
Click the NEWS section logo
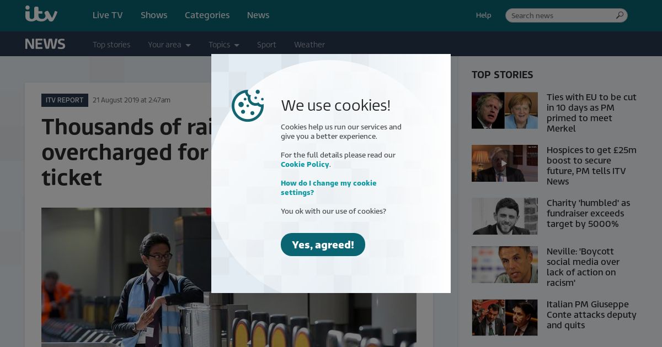point(45,44)
